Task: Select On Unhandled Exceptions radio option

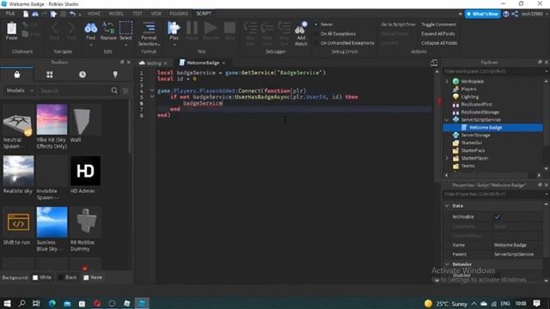Action: [x=315, y=43]
